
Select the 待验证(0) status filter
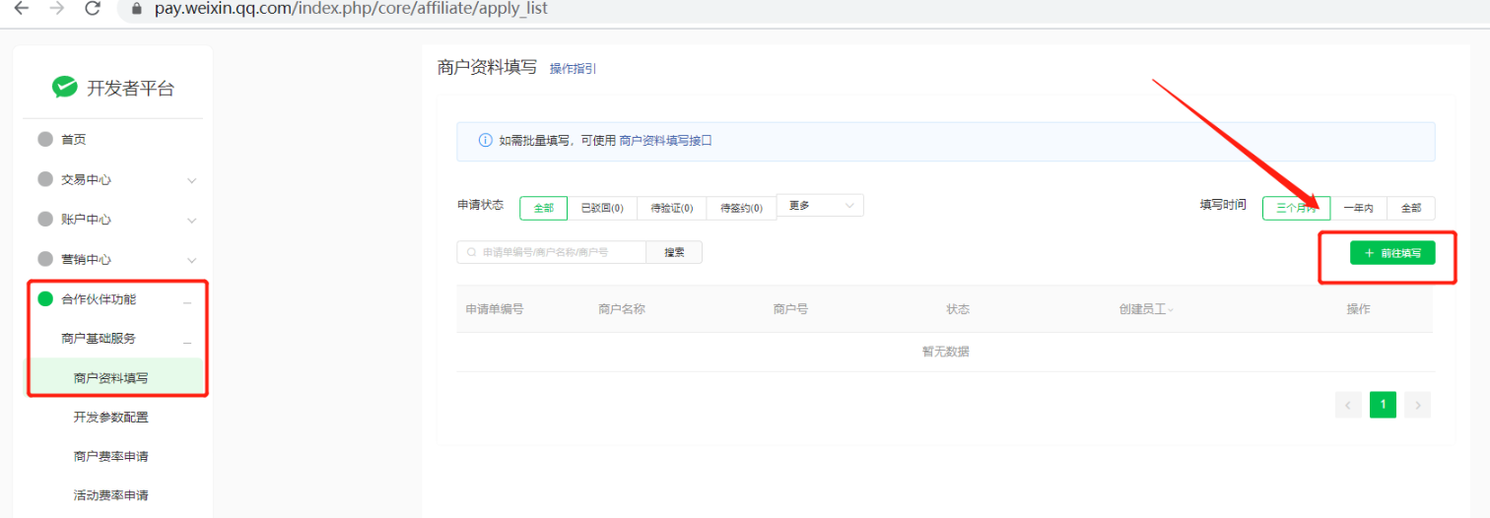(671, 208)
